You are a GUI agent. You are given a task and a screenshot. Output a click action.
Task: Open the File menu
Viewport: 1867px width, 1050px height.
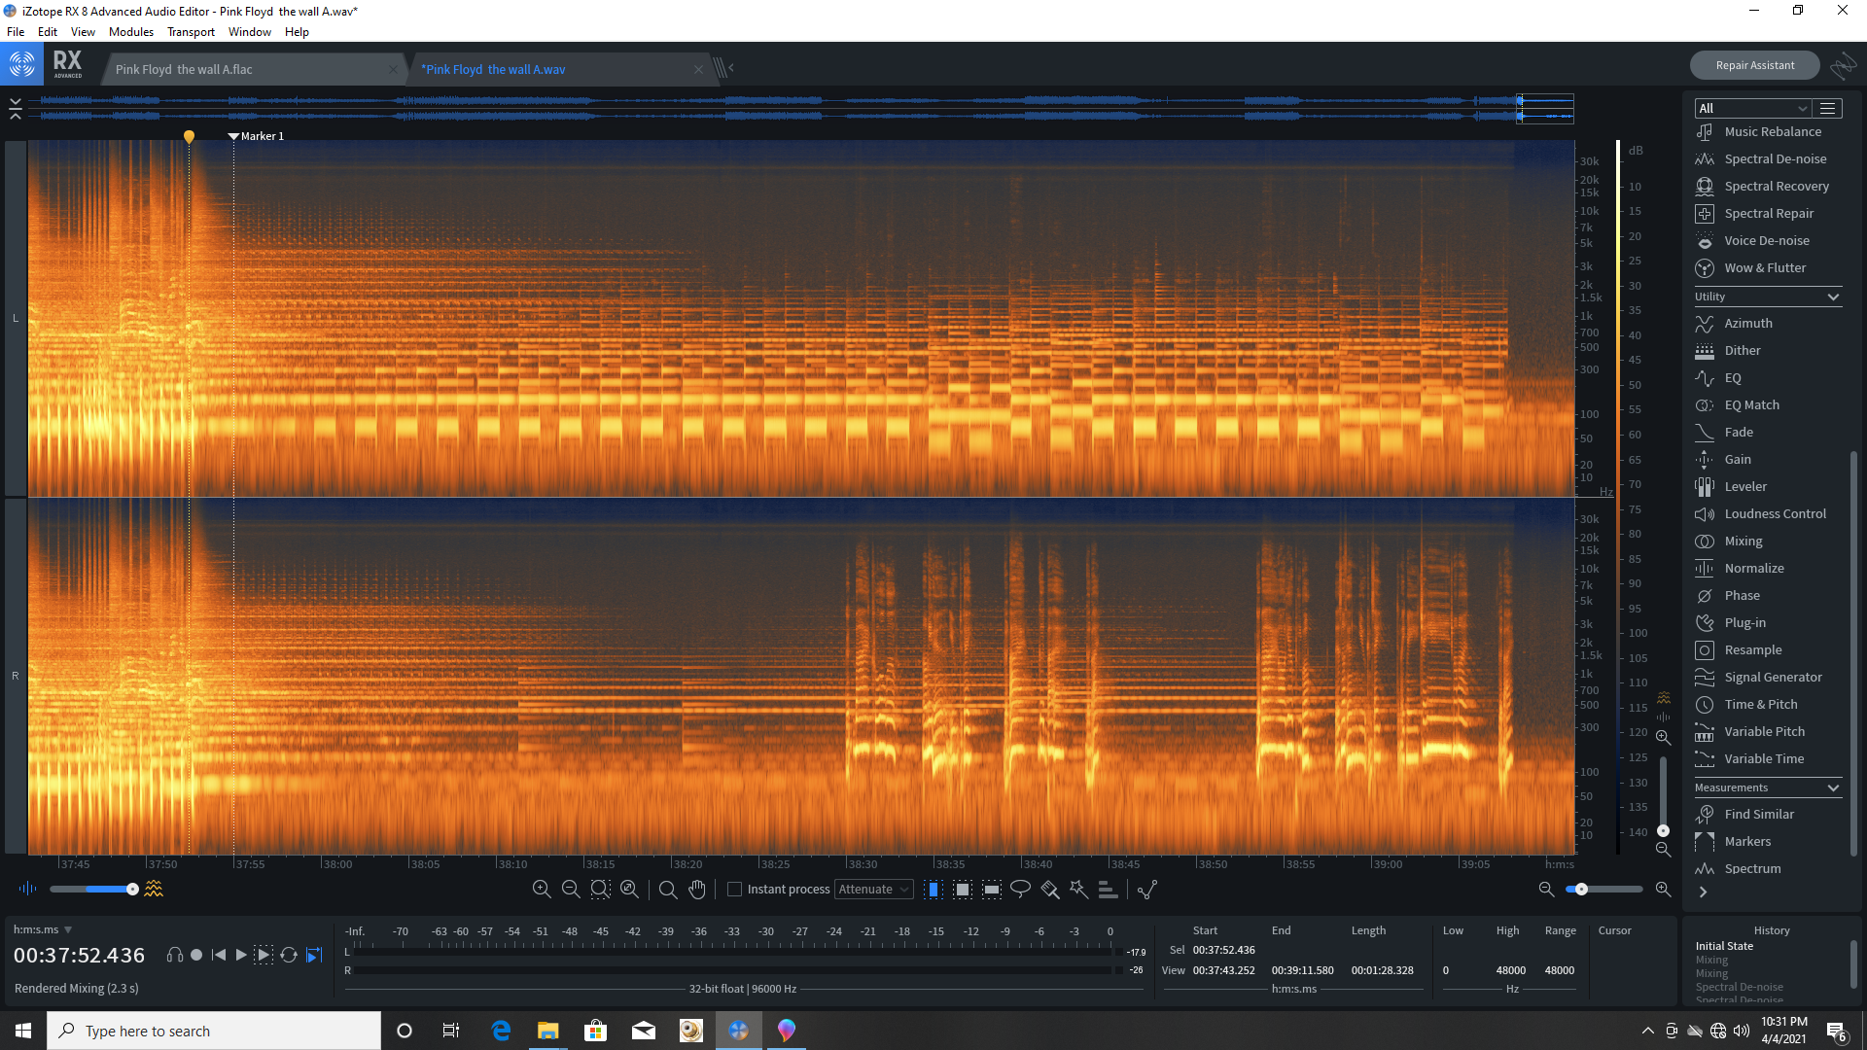tap(16, 32)
